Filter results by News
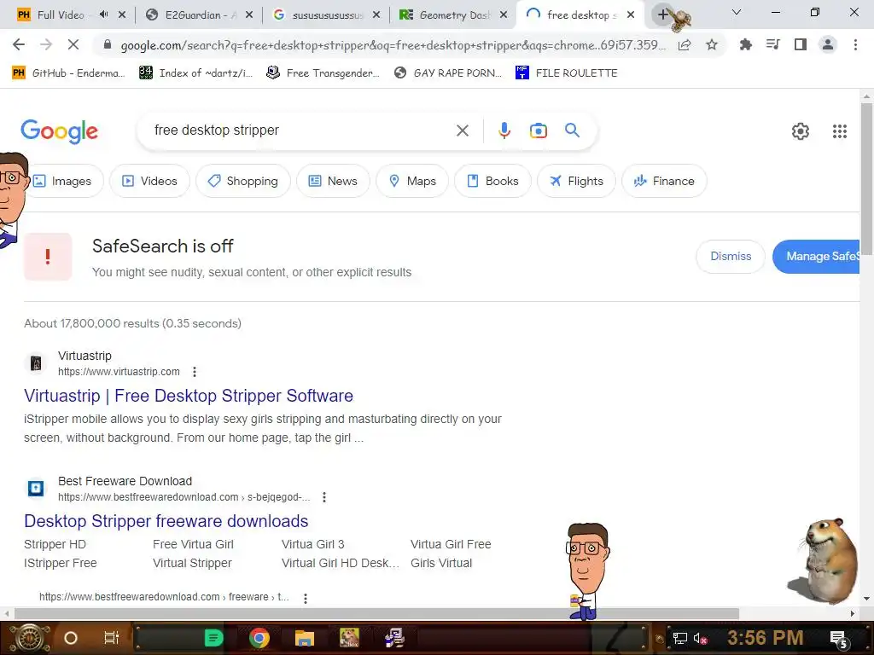Image resolution: width=874 pixels, height=655 pixels. pos(334,181)
